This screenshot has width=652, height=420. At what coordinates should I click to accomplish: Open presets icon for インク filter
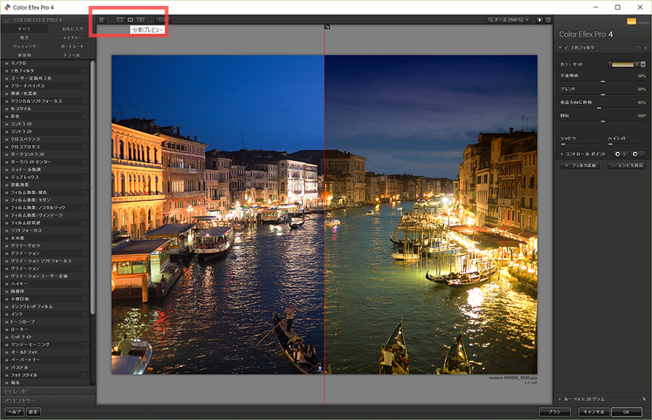click(x=85, y=314)
